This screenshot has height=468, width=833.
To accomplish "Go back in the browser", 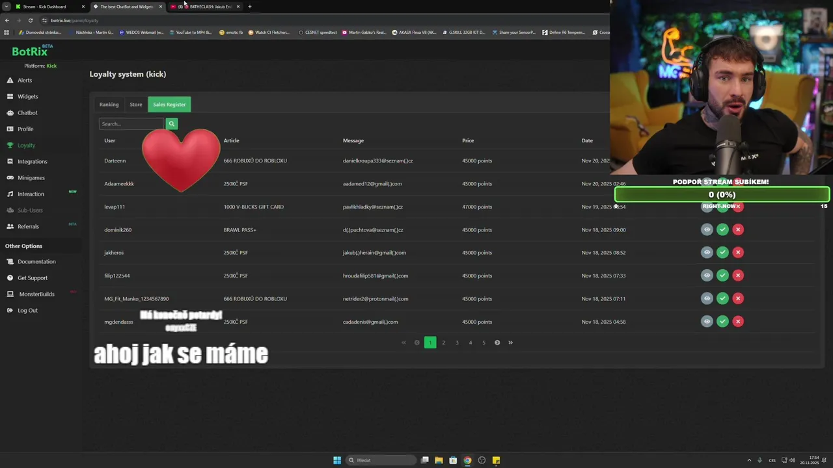I will pos(7,20).
